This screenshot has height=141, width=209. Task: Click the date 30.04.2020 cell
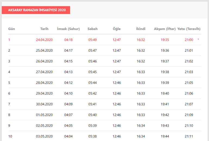pos(44,104)
